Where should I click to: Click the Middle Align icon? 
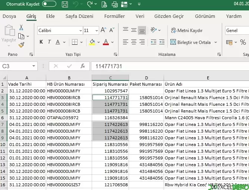click(x=134, y=30)
